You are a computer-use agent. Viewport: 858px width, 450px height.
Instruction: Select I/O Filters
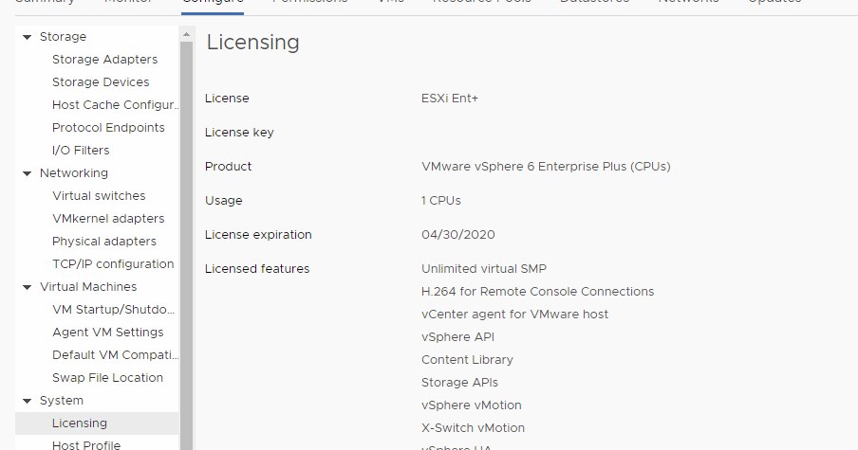point(81,151)
